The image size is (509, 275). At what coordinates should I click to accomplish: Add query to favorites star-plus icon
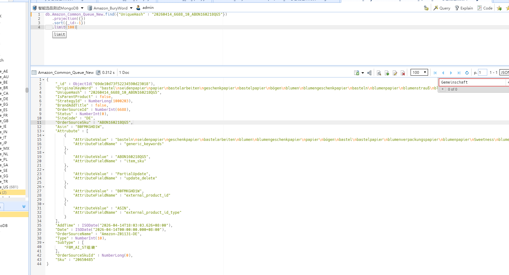[499, 8]
